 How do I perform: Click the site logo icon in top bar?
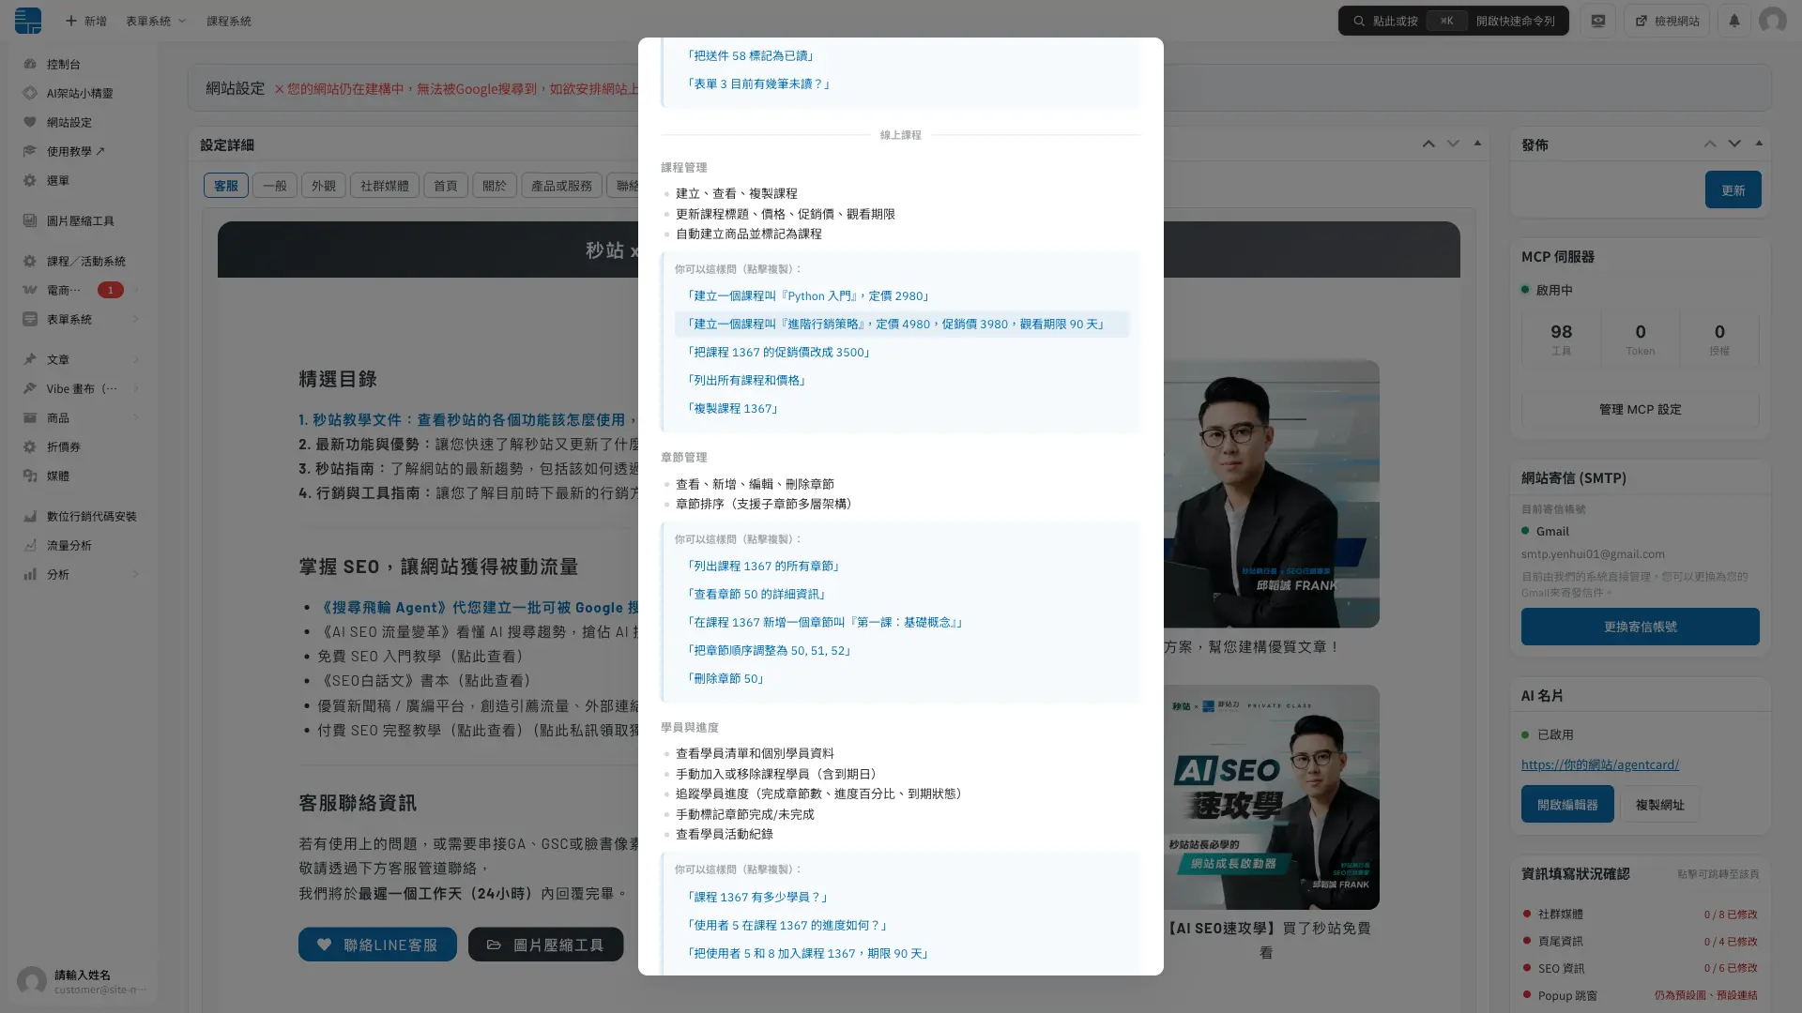[28, 21]
